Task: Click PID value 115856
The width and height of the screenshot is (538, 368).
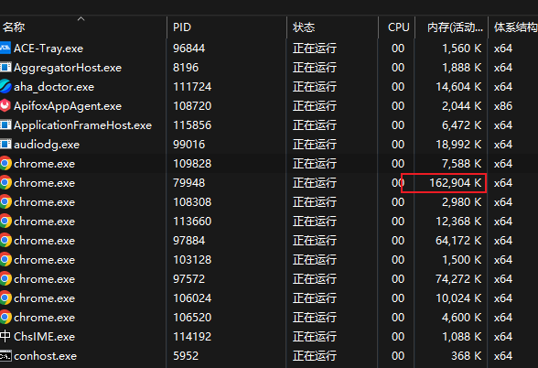Action: pos(192,125)
